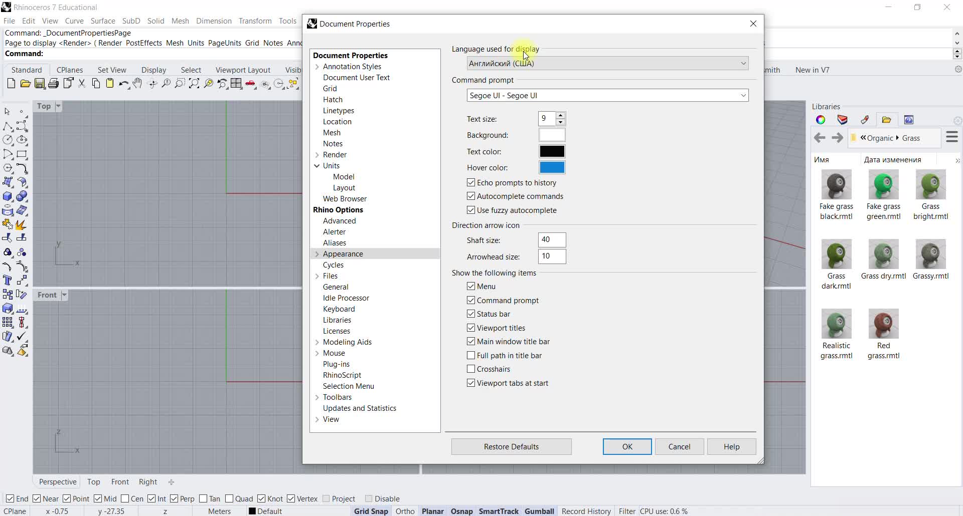Screen dimensions: 963x516
Task: Toggle the Status bar checkbox
Action: (471, 314)
